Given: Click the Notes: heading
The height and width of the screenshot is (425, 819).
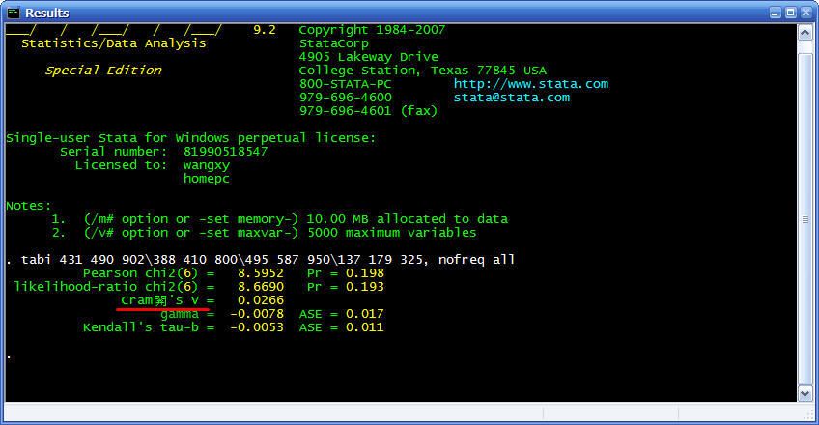Looking at the screenshot, I should [29, 206].
